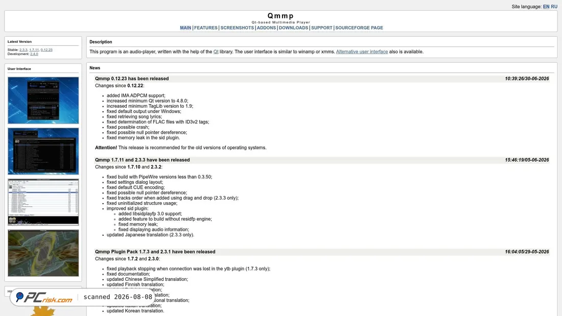The width and height of the screenshot is (562, 316).
Task: Click 'updated Chinese Simplified translation' item
Action: (x=147, y=279)
